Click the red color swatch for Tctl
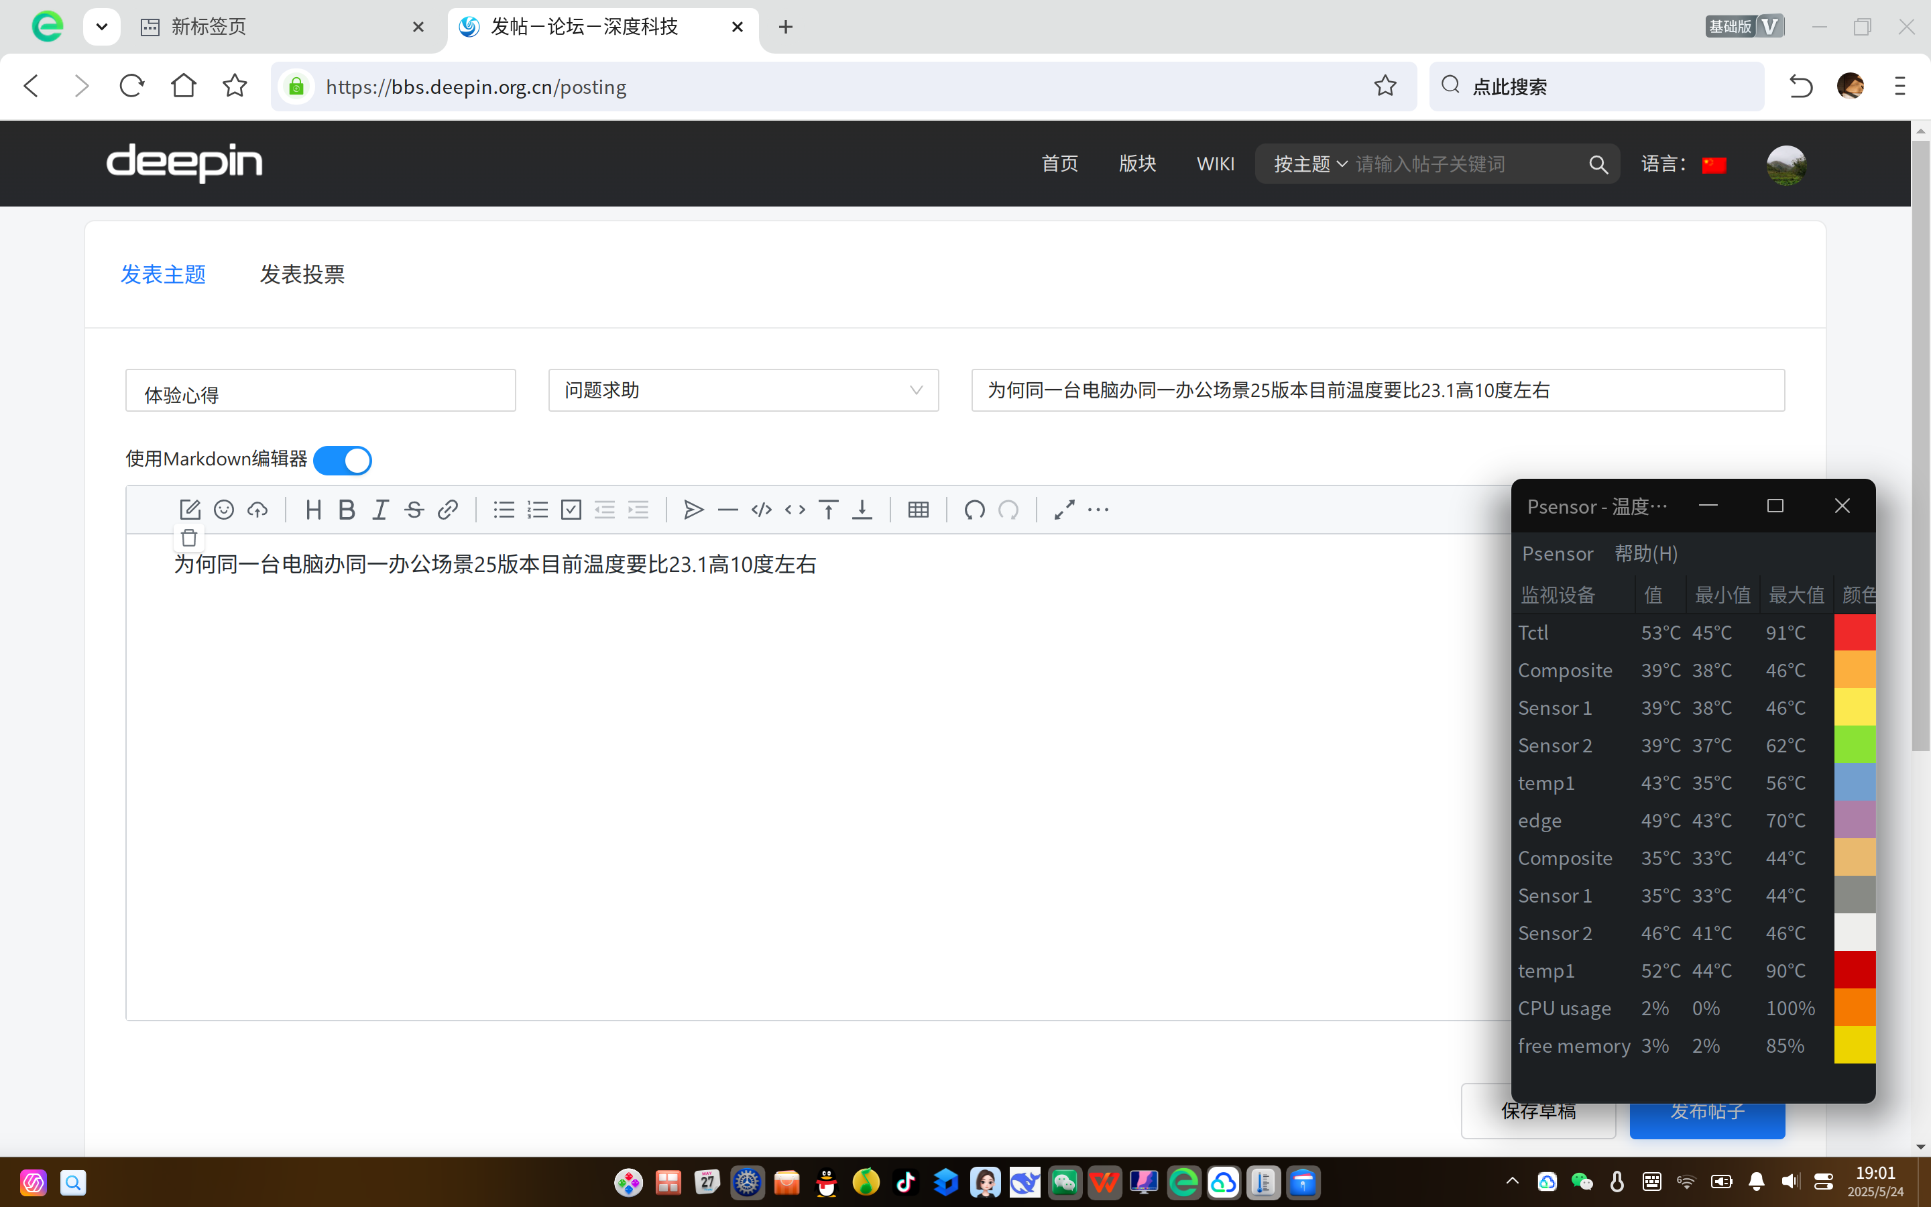 [x=1855, y=632]
